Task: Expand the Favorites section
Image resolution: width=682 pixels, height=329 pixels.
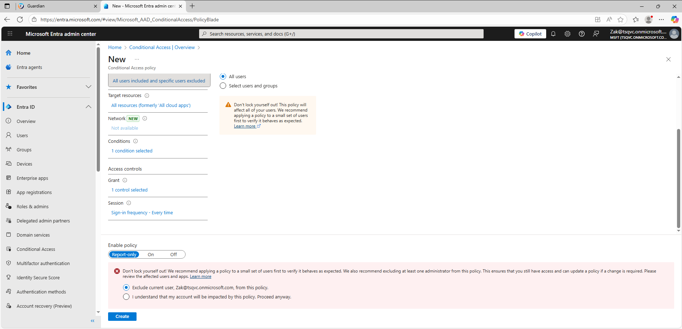Action: [x=89, y=87]
